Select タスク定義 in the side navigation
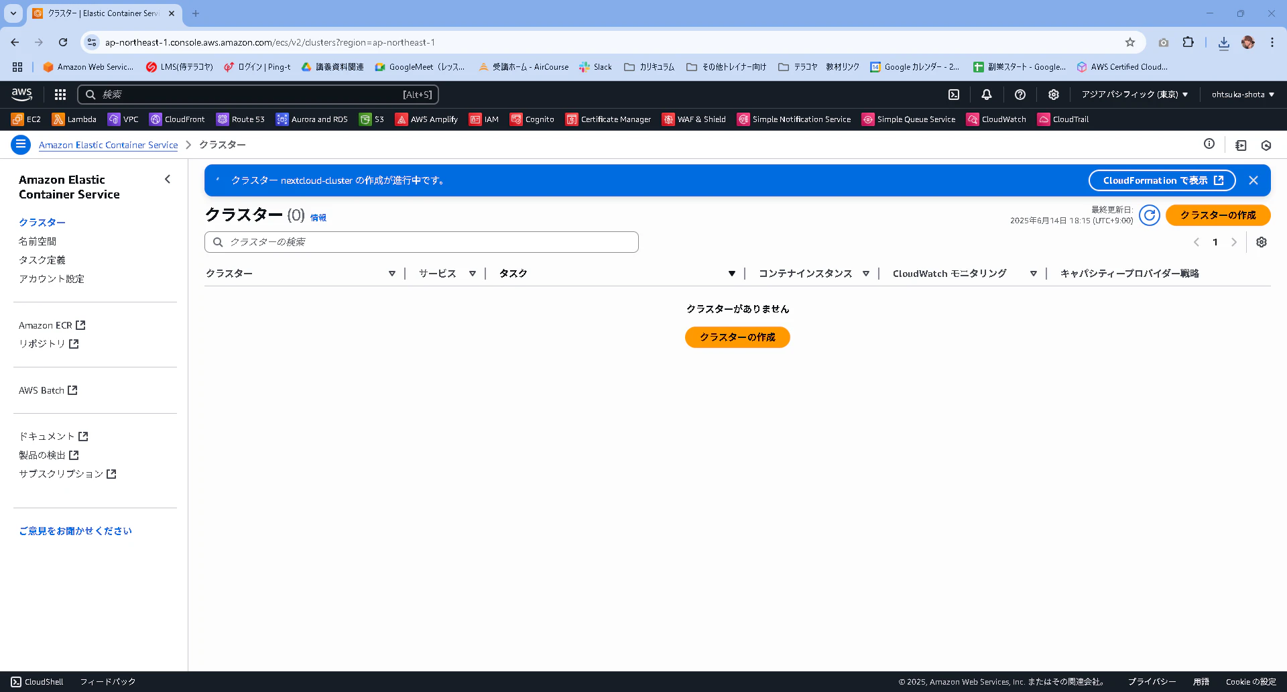 coord(42,260)
